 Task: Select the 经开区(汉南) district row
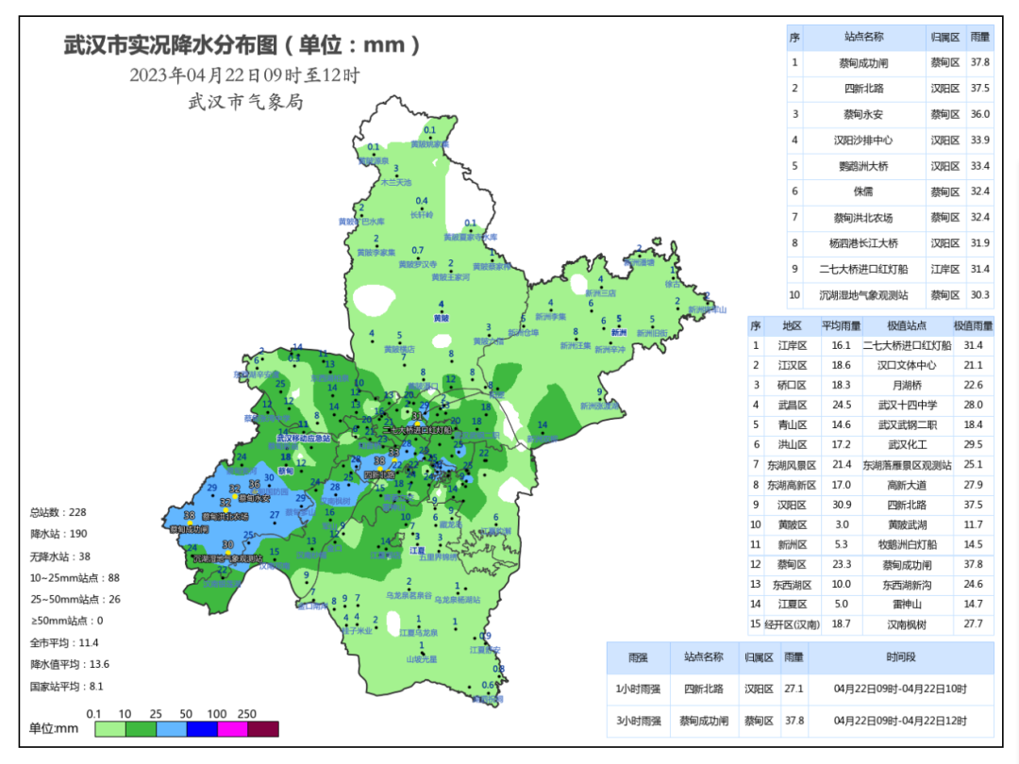[x=791, y=624]
